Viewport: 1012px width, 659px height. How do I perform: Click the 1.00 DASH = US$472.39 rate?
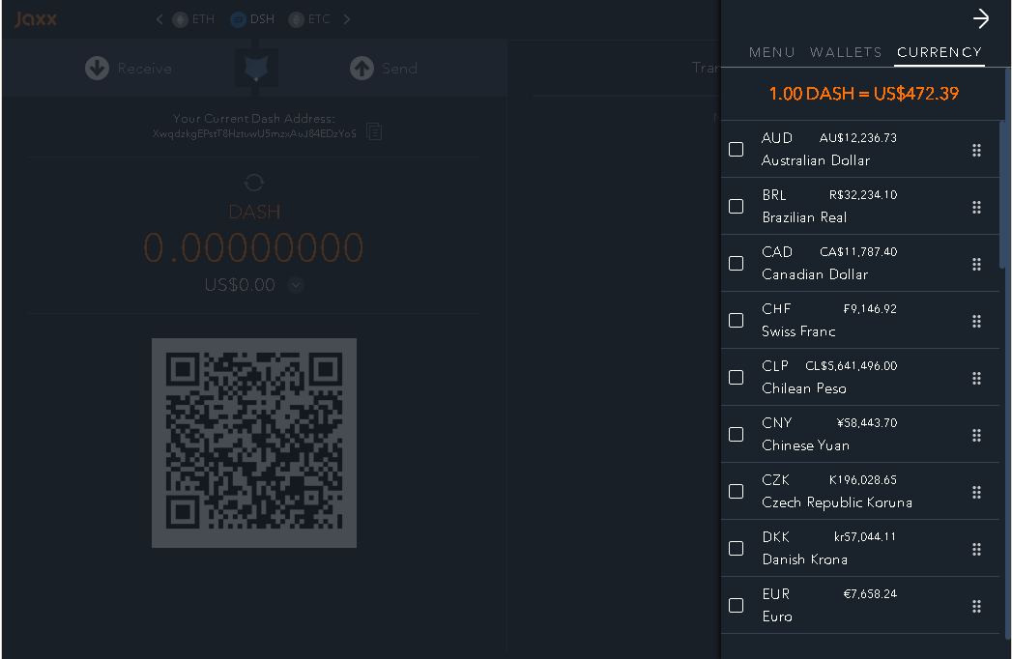point(863,94)
